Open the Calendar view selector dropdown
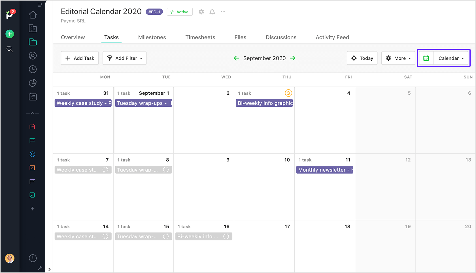The width and height of the screenshot is (476, 273). (451, 58)
